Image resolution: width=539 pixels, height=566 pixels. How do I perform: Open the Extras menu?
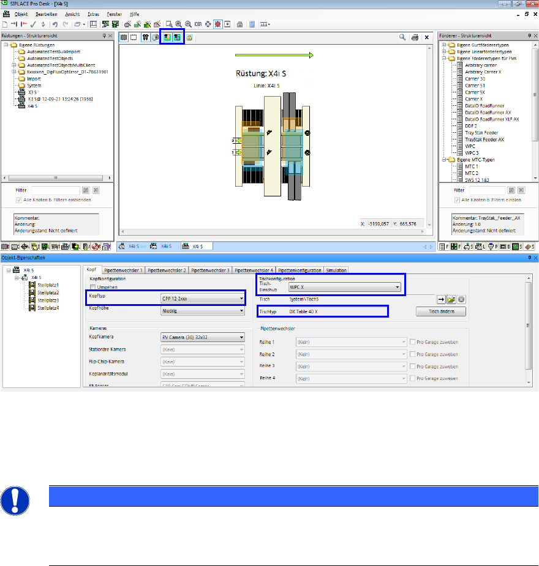click(93, 14)
